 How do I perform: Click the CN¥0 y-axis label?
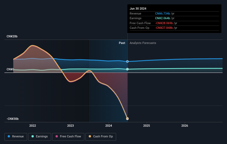click(10, 69)
